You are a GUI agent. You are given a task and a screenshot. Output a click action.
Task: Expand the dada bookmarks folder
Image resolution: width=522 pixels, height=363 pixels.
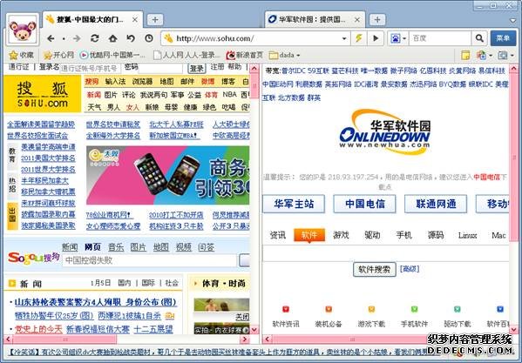click(x=285, y=55)
